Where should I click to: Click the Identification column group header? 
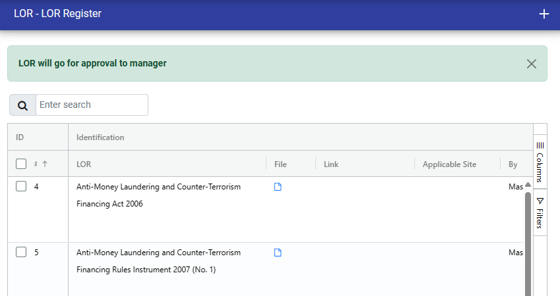(x=100, y=137)
